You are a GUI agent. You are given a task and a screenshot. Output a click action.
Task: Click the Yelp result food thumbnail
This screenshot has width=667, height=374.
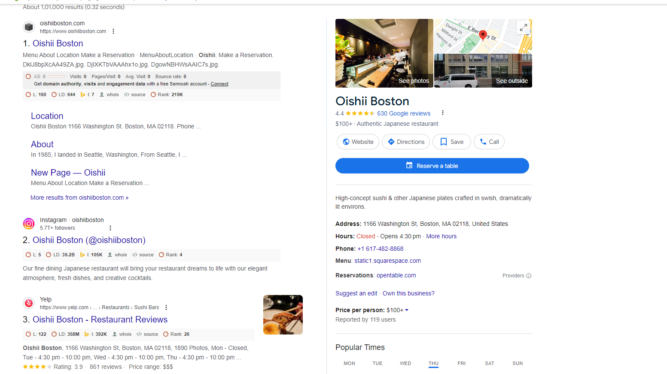[283, 315]
